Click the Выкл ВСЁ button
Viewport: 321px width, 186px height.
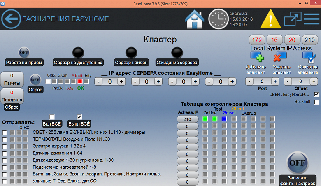pos(79,124)
